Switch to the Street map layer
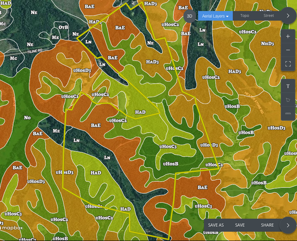 [x=268, y=16]
